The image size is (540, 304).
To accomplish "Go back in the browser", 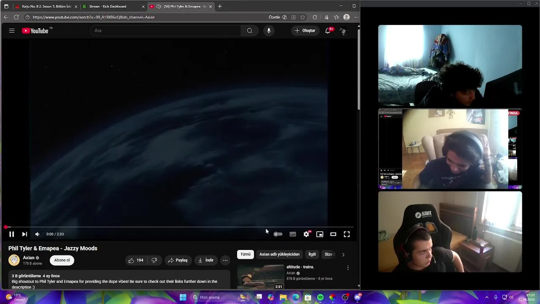I will [6, 17].
